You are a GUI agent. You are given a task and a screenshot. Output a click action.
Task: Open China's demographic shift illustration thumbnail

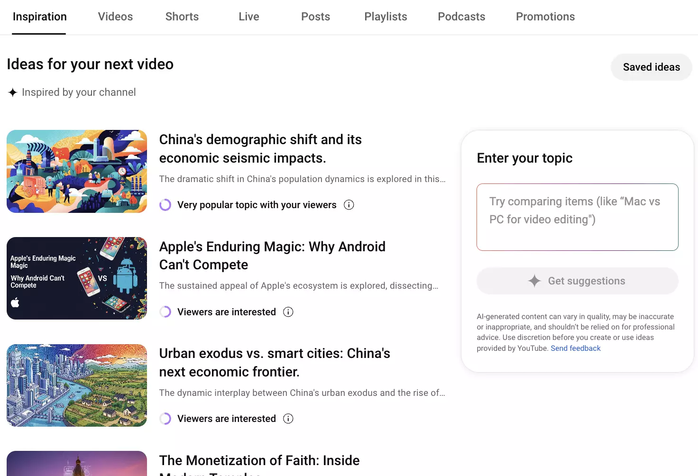(77, 172)
